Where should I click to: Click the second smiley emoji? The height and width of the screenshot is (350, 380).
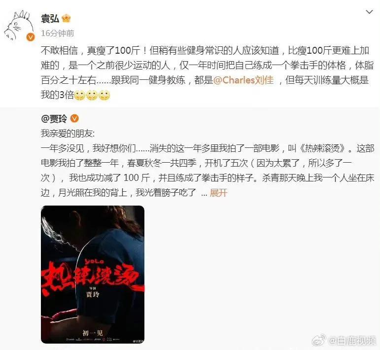92,95
